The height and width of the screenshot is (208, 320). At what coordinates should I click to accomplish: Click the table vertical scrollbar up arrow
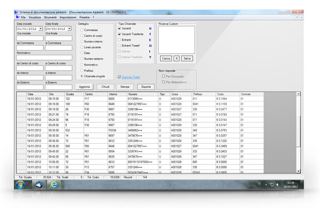coord(298,94)
